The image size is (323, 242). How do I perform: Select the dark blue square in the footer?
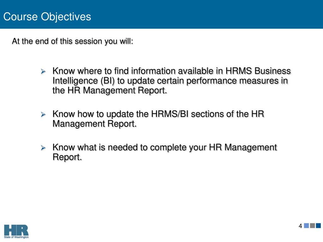[x=318, y=226]
